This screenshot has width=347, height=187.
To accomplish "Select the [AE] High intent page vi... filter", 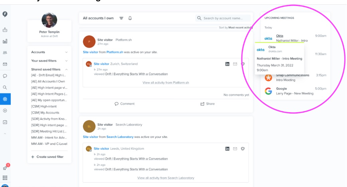I will (49, 87).
